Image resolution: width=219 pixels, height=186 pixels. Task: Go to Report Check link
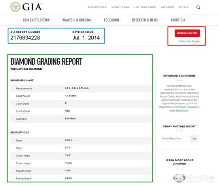tap(97, 7)
